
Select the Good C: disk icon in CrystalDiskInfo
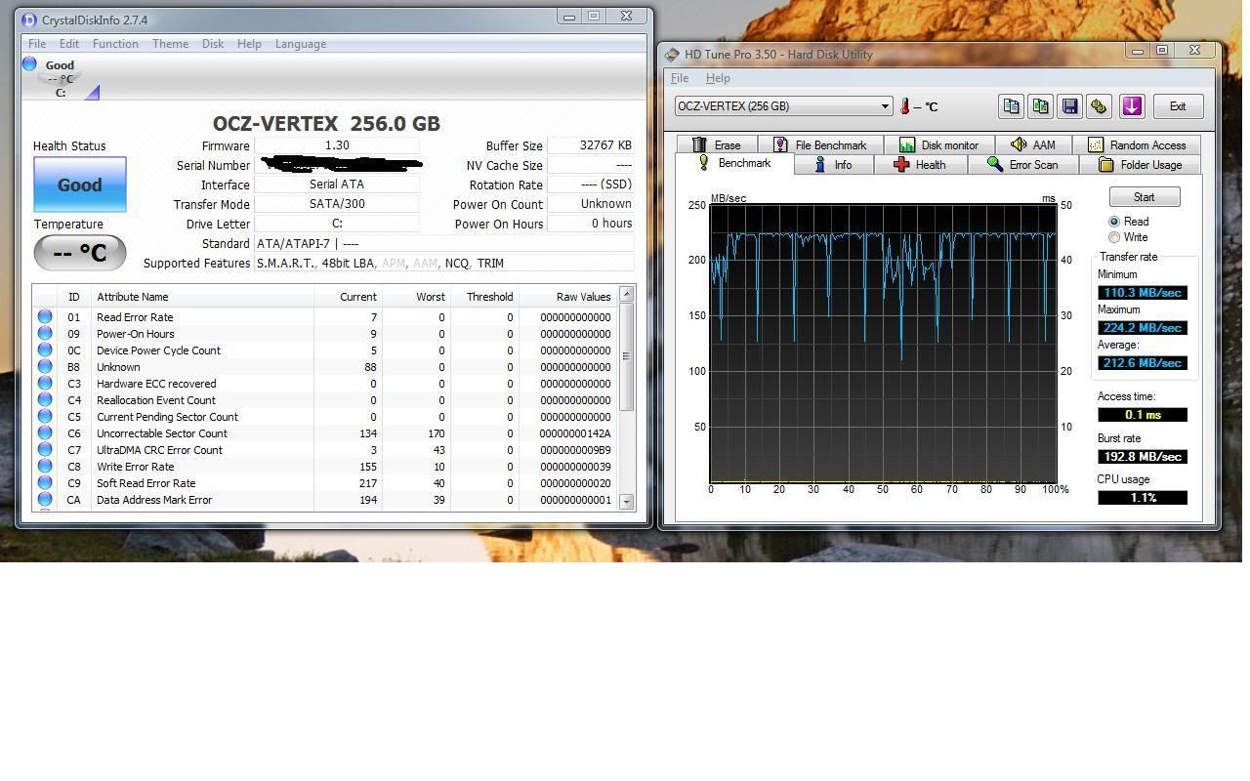60,79
